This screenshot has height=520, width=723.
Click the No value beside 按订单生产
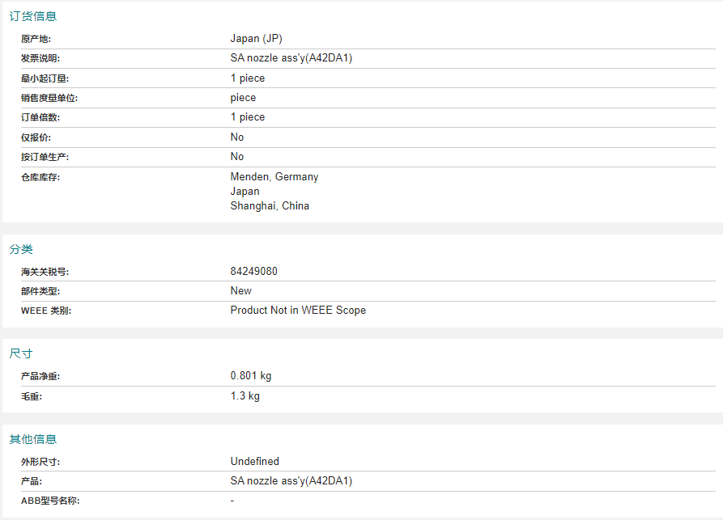[237, 157]
